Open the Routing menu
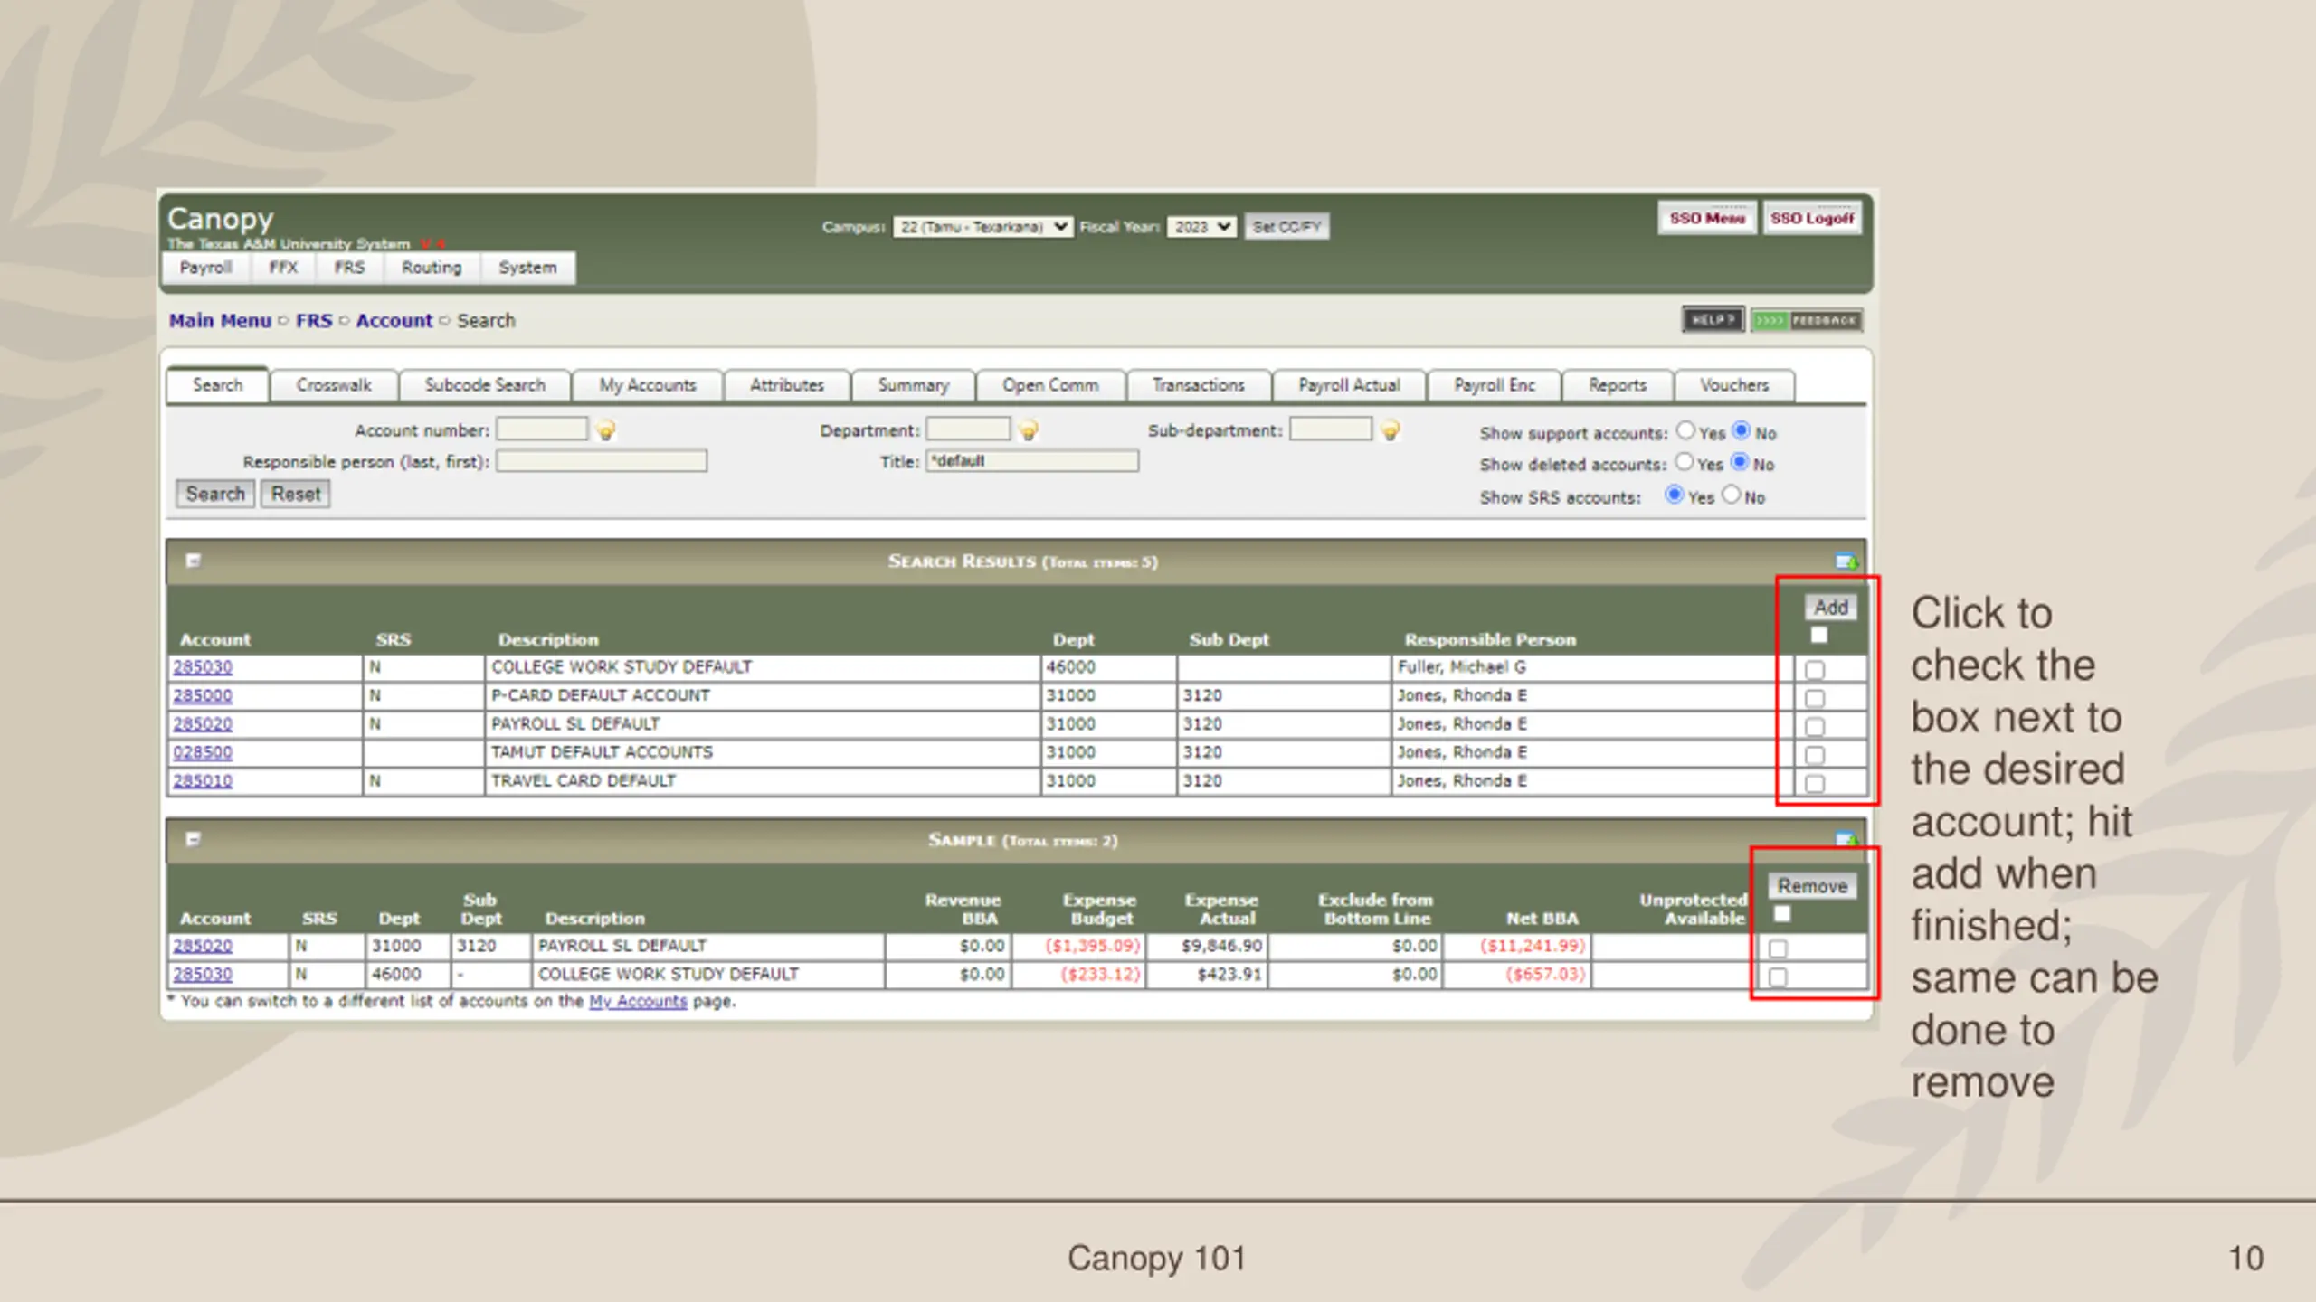The width and height of the screenshot is (2316, 1302). (432, 268)
